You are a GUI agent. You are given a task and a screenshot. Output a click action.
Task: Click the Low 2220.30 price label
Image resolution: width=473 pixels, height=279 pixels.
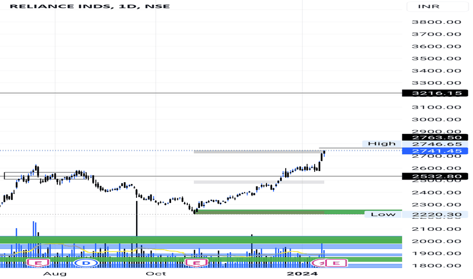[x=435, y=215]
